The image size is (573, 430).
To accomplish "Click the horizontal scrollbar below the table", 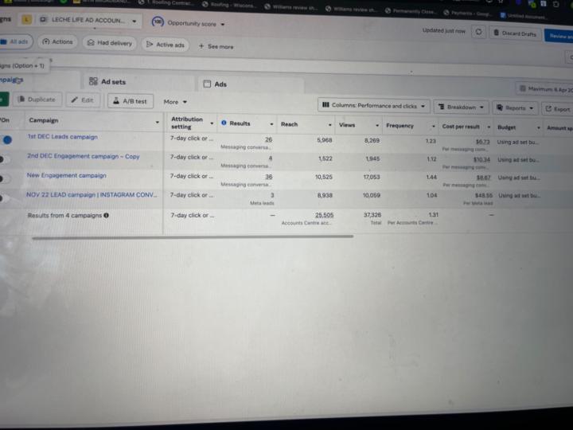I will click(193, 237).
